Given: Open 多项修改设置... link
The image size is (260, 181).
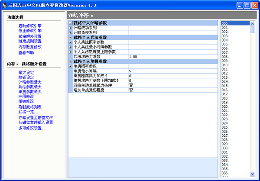Looking at the screenshot, I should (x=32, y=129).
